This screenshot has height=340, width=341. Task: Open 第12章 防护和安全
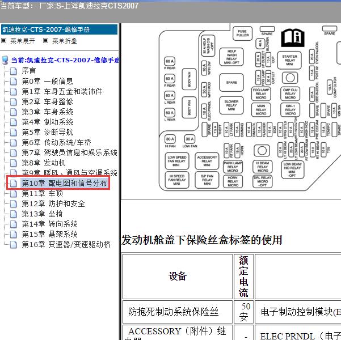coord(53,203)
